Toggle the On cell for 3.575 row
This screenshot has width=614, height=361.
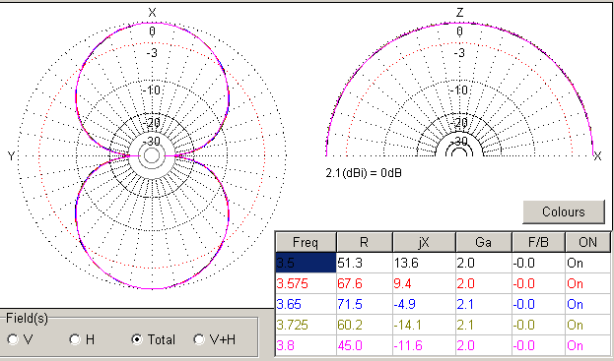(x=587, y=283)
